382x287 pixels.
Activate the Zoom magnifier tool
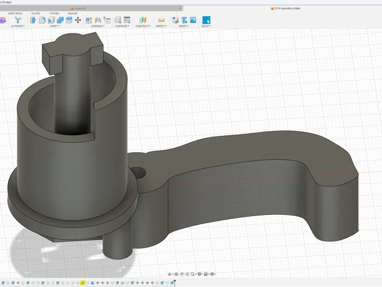[187, 274]
